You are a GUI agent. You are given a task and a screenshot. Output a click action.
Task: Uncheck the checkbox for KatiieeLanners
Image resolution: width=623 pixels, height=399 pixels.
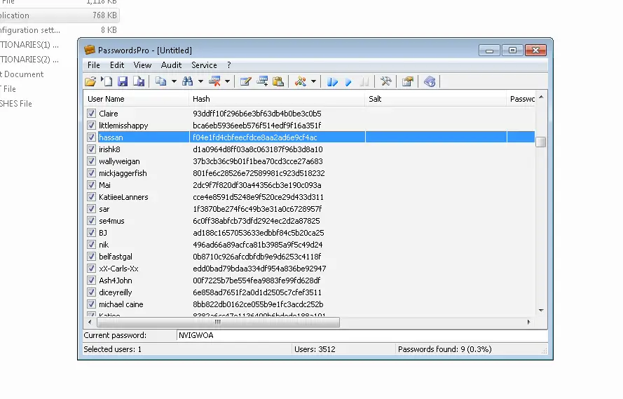tap(91, 197)
